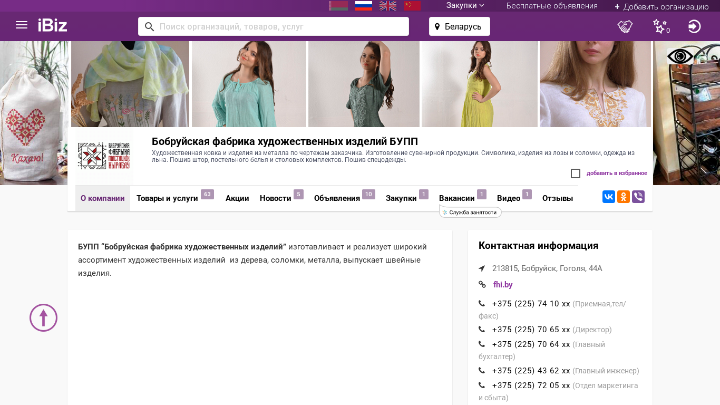Open the Видео tab
This screenshot has height=405, width=720.
(x=509, y=198)
